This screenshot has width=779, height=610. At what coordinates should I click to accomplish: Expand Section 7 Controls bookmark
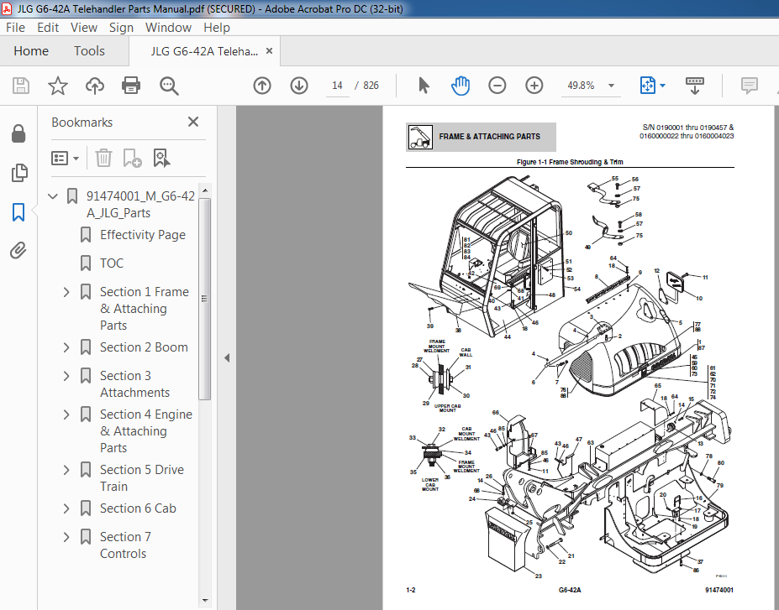click(x=66, y=537)
